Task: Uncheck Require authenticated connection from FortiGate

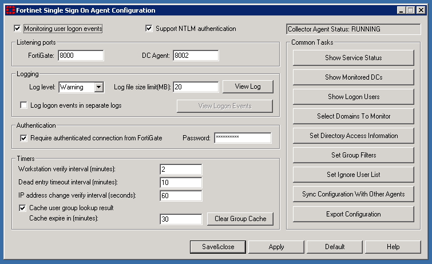Action: [x=23, y=138]
